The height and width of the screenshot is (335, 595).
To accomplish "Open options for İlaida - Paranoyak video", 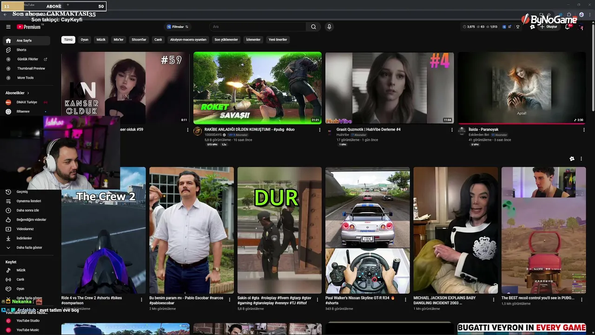I will (x=584, y=130).
